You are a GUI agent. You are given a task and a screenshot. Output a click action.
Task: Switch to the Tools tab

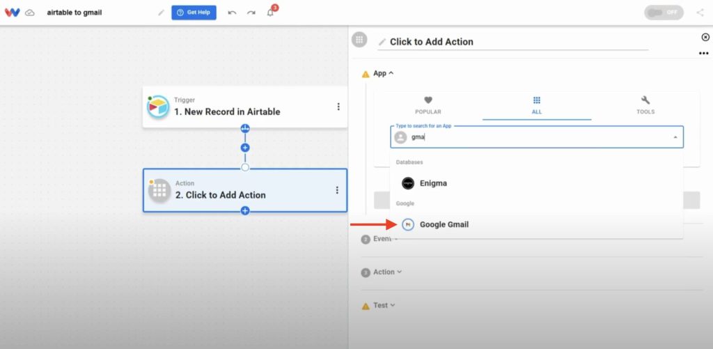(645, 106)
